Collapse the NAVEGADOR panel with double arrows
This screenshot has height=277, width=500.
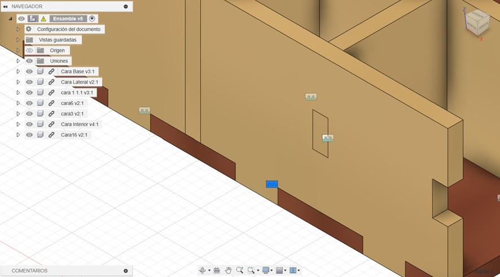5,6
